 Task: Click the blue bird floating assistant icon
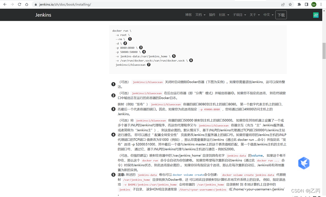pos(304,163)
